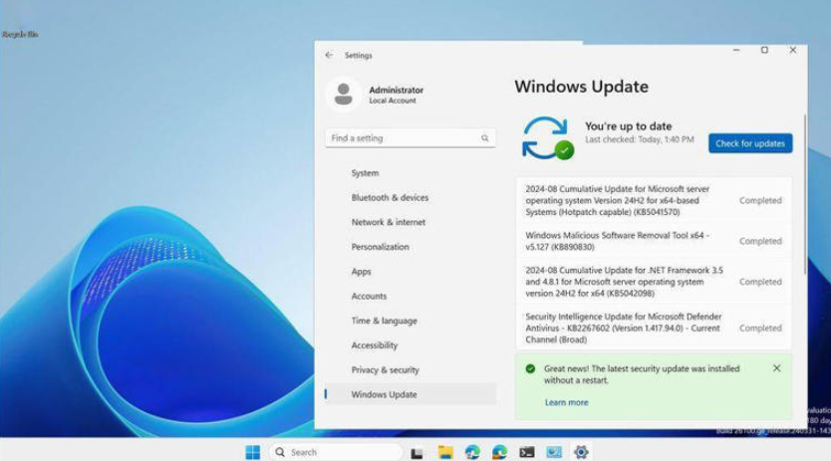Select the Malicious Software Removal Tool entry

pos(654,241)
